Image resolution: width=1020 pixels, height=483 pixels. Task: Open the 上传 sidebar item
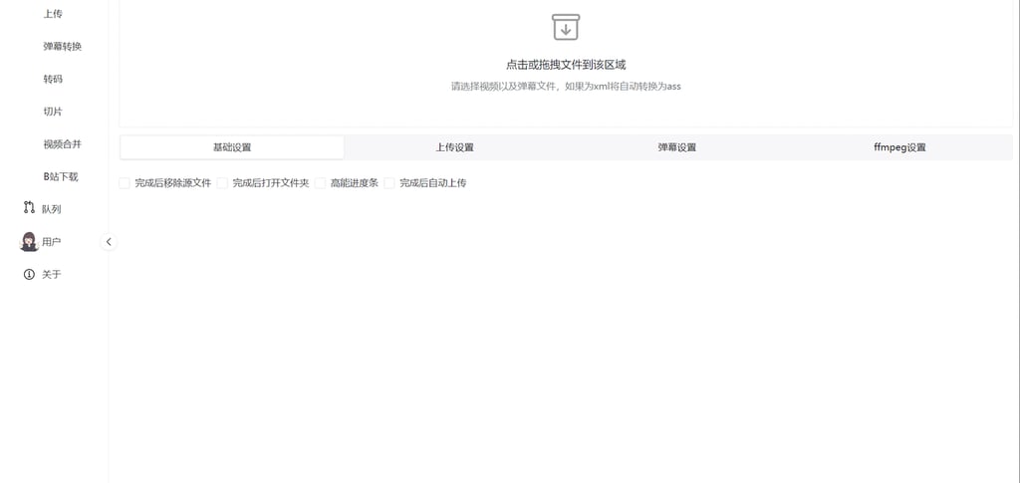[x=53, y=14]
